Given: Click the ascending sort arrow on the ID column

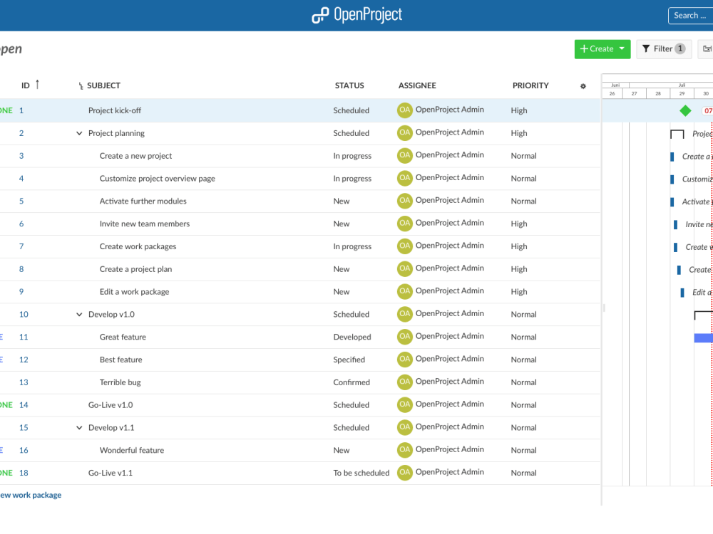Looking at the screenshot, I should tap(36, 83).
